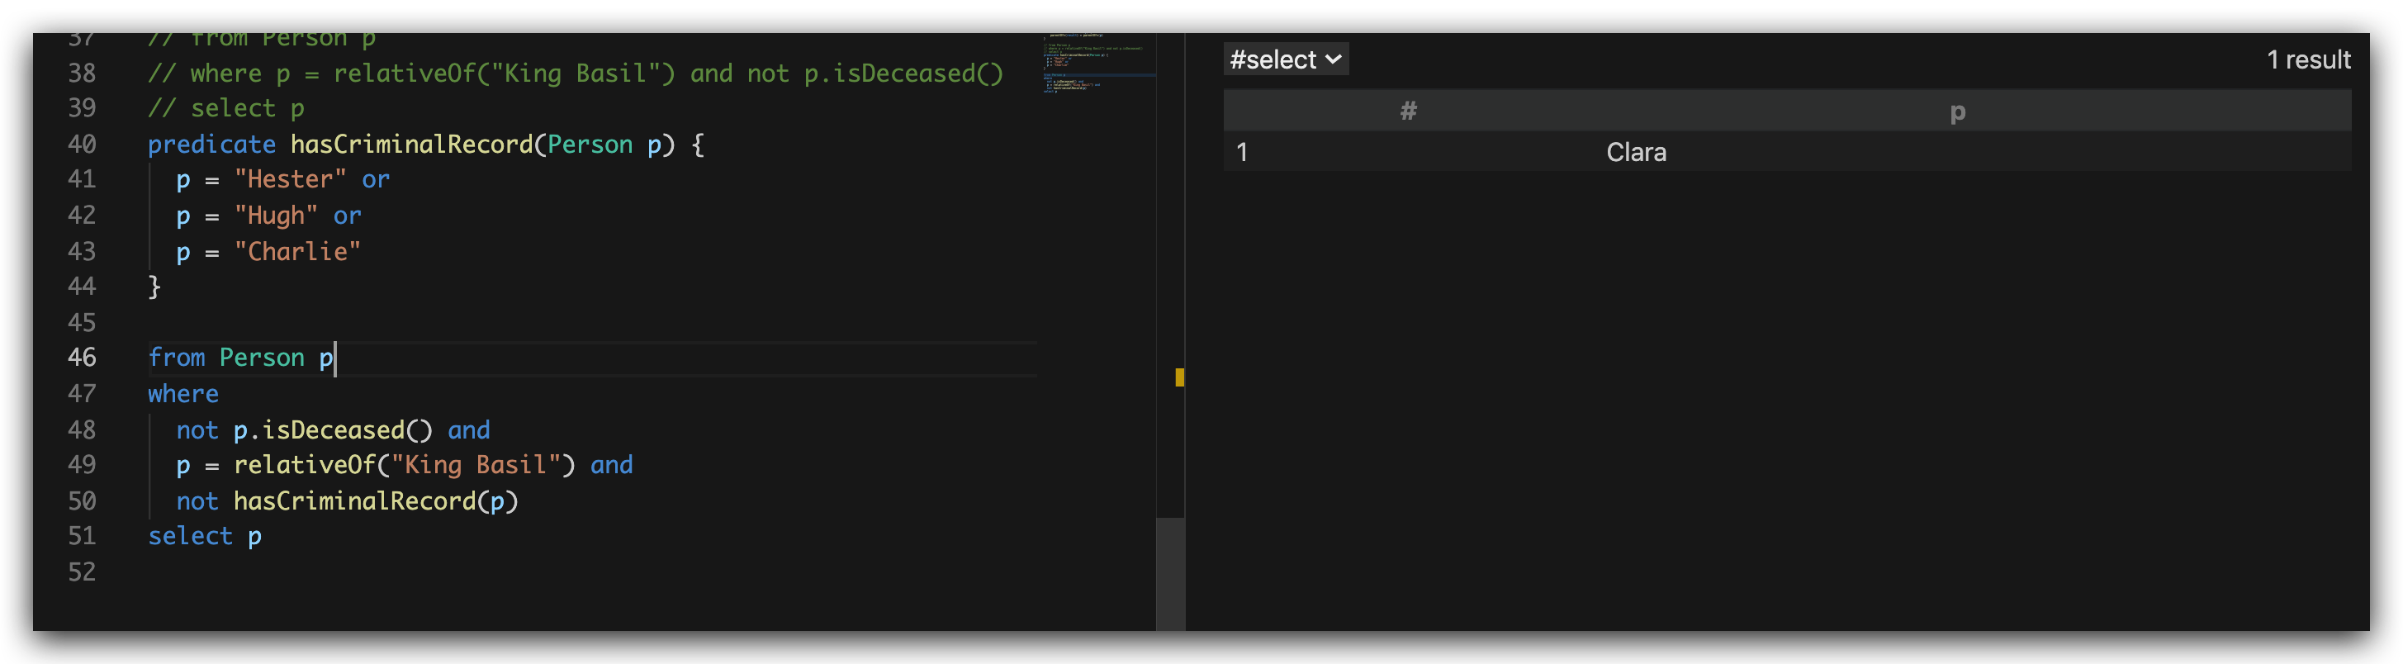The height and width of the screenshot is (664, 2403).
Task: Select row number 1 in results table
Action: (1242, 152)
